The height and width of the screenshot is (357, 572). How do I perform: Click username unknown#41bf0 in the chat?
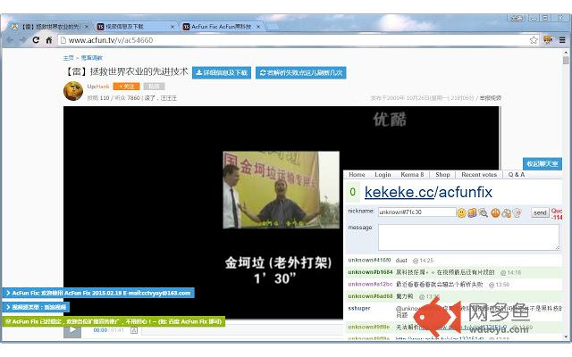369,260
